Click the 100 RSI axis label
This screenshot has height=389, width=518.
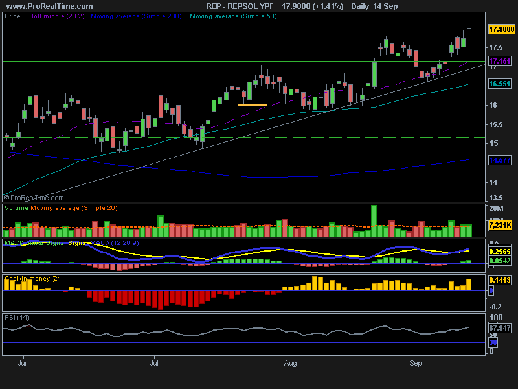tap(496, 318)
